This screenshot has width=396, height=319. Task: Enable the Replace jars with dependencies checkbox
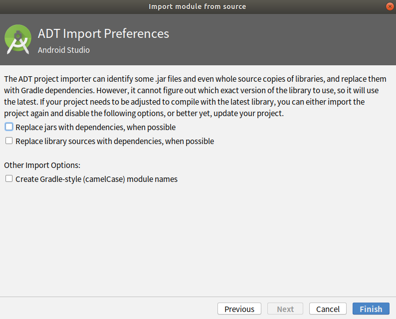9,127
